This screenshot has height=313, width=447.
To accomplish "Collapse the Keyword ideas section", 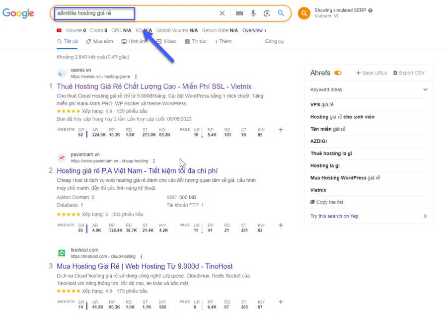I will click(425, 89).
